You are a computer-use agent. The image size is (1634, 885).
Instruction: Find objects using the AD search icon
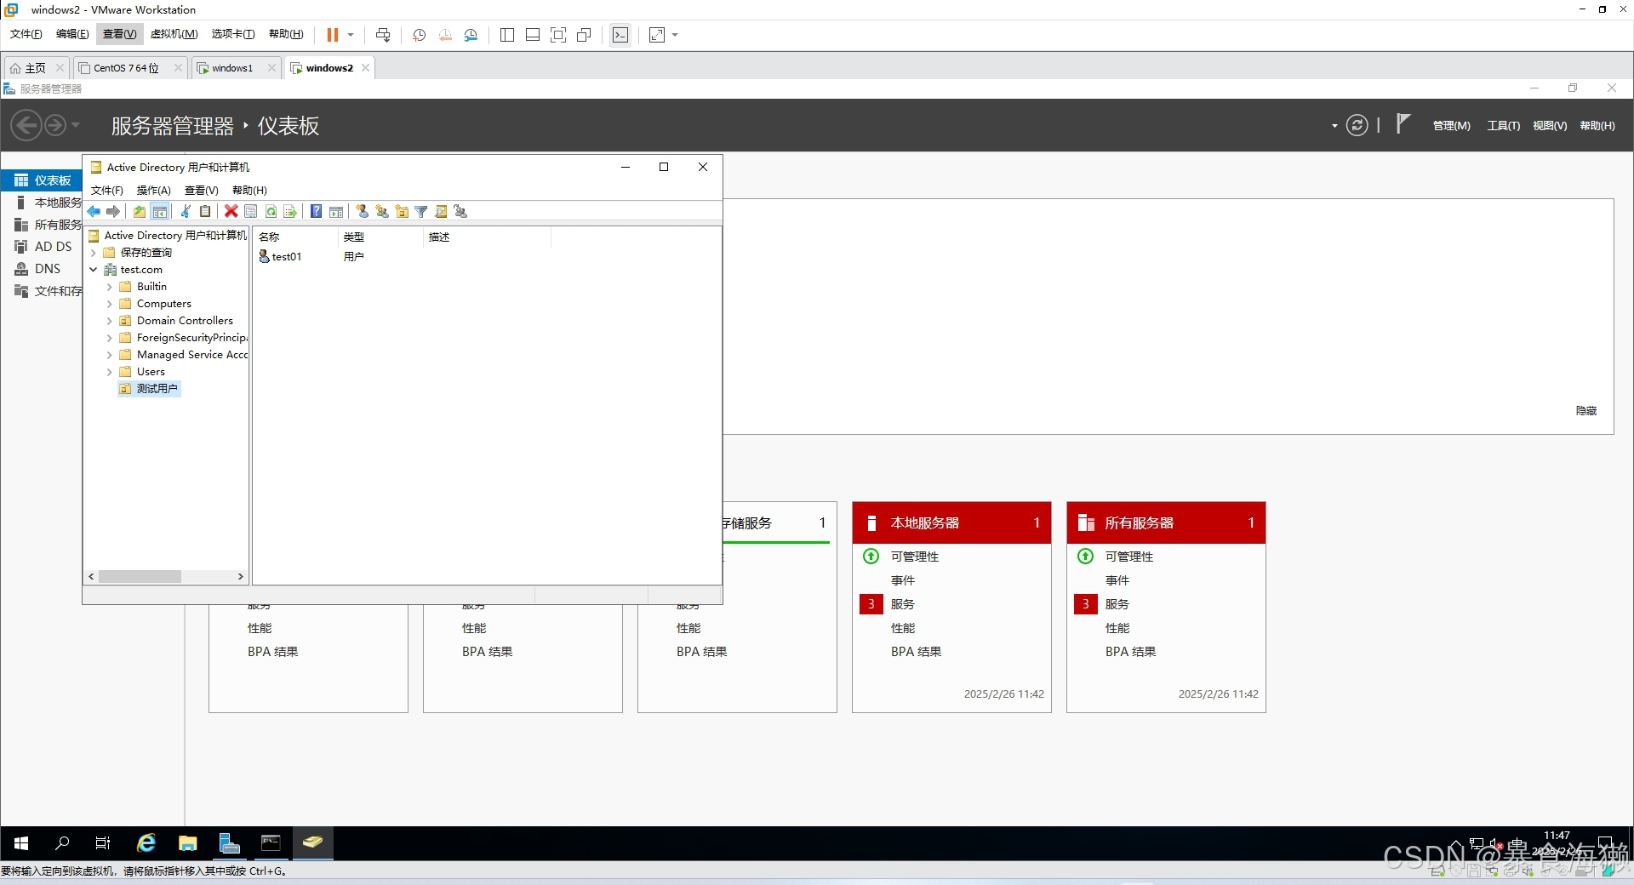pyautogui.click(x=441, y=211)
